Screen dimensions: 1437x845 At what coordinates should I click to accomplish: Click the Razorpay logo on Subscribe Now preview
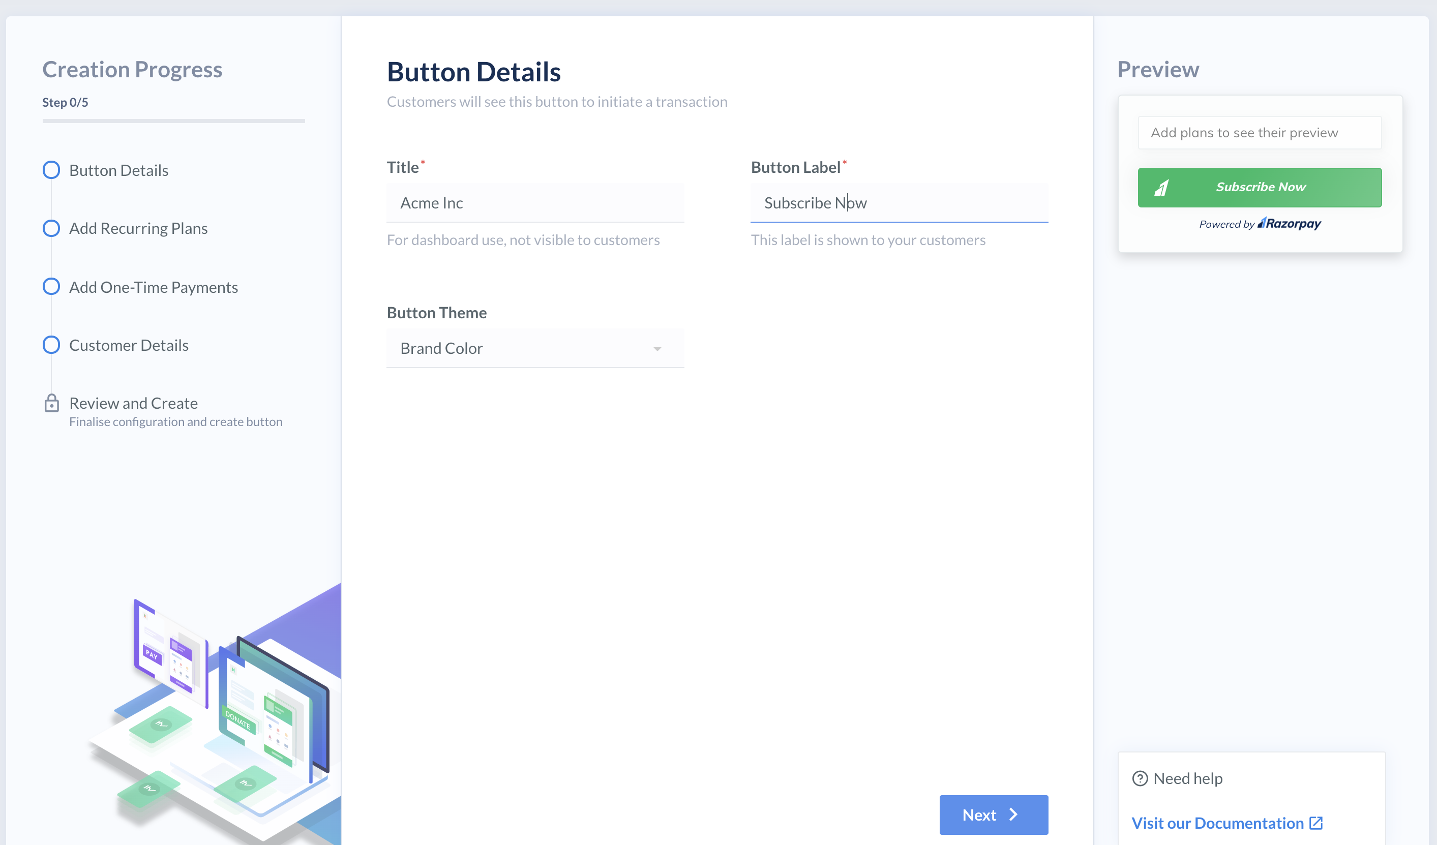point(1161,188)
